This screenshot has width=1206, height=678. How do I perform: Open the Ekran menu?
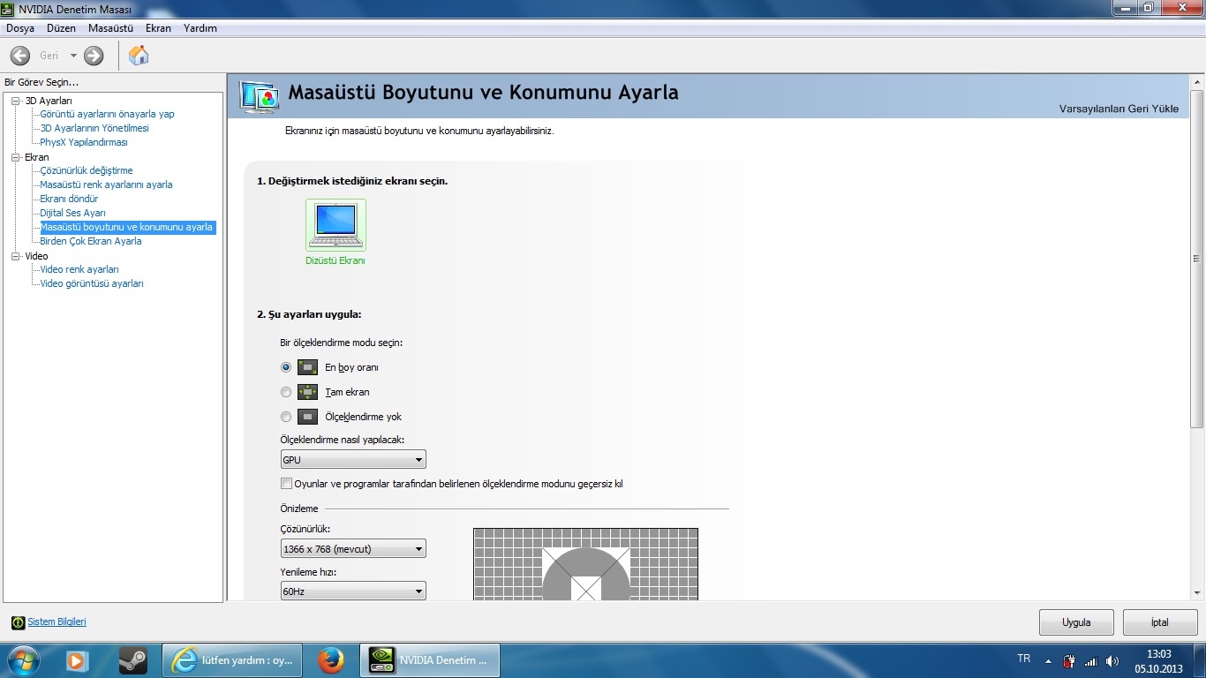[159, 28]
